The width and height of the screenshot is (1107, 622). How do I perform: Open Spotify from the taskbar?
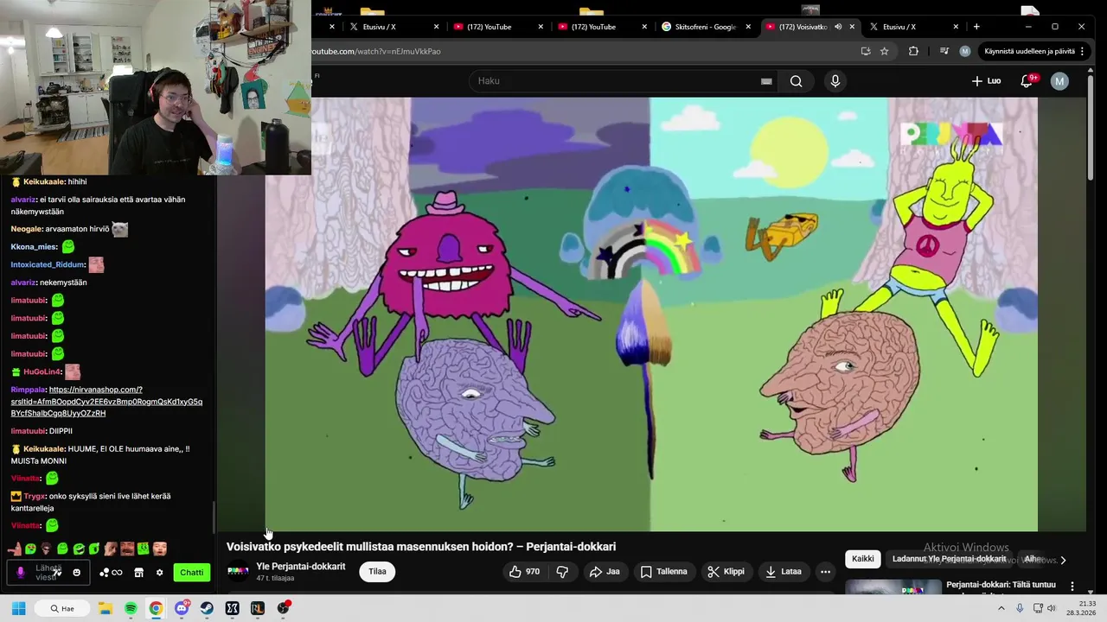point(131,608)
